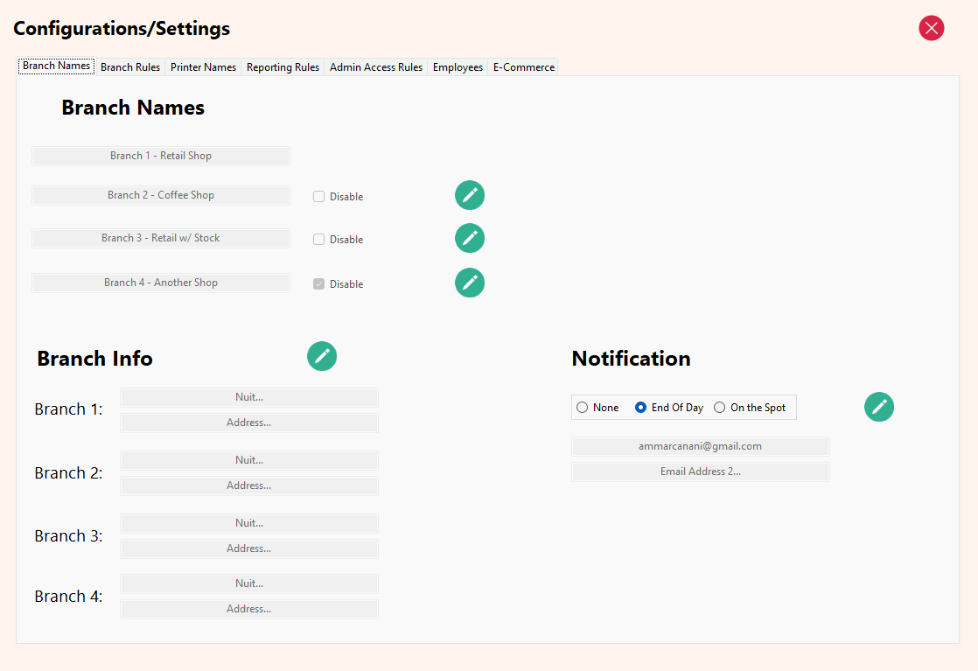Open the Branch Rules tab

click(129, 67)
